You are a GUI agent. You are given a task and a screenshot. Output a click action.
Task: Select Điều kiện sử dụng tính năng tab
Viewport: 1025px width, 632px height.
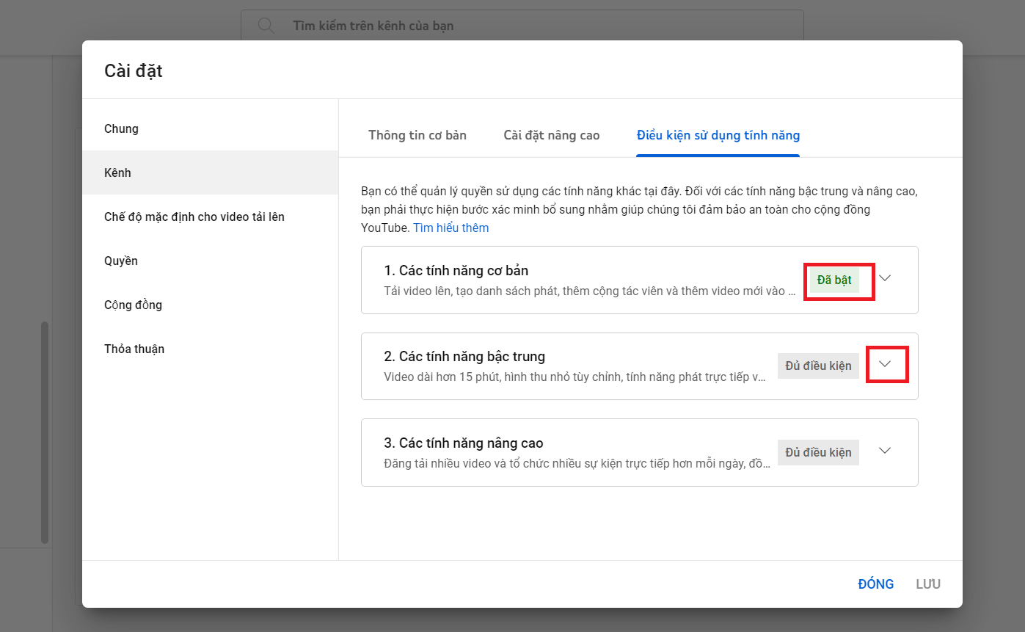tap(718, 135)
